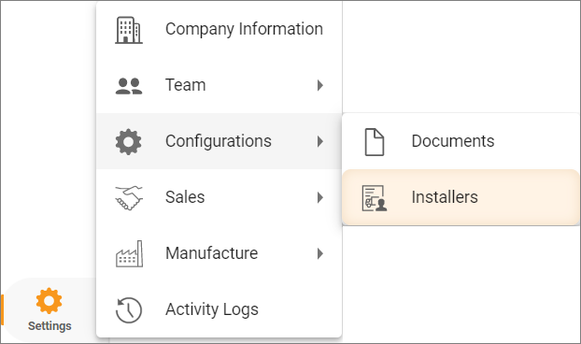Click the Installers certificate icon
Screen dimensions: 581x344
(x=375, y=198)
